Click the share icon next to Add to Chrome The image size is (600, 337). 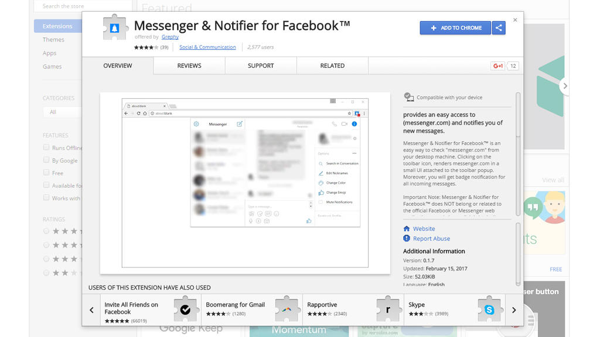[499, 27]
